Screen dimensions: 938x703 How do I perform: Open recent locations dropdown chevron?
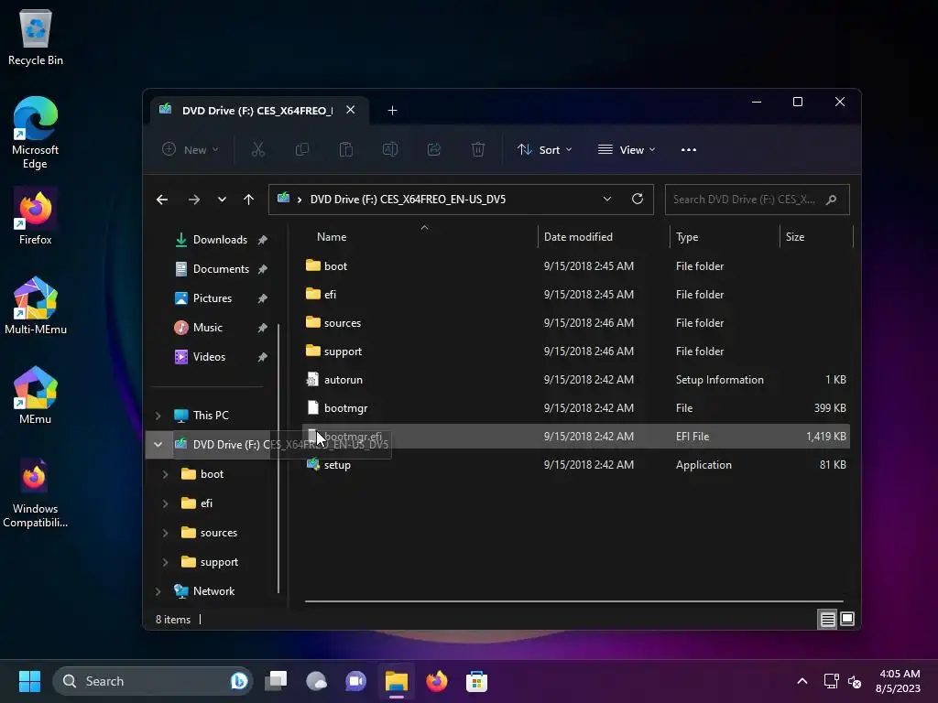[222, 200]
